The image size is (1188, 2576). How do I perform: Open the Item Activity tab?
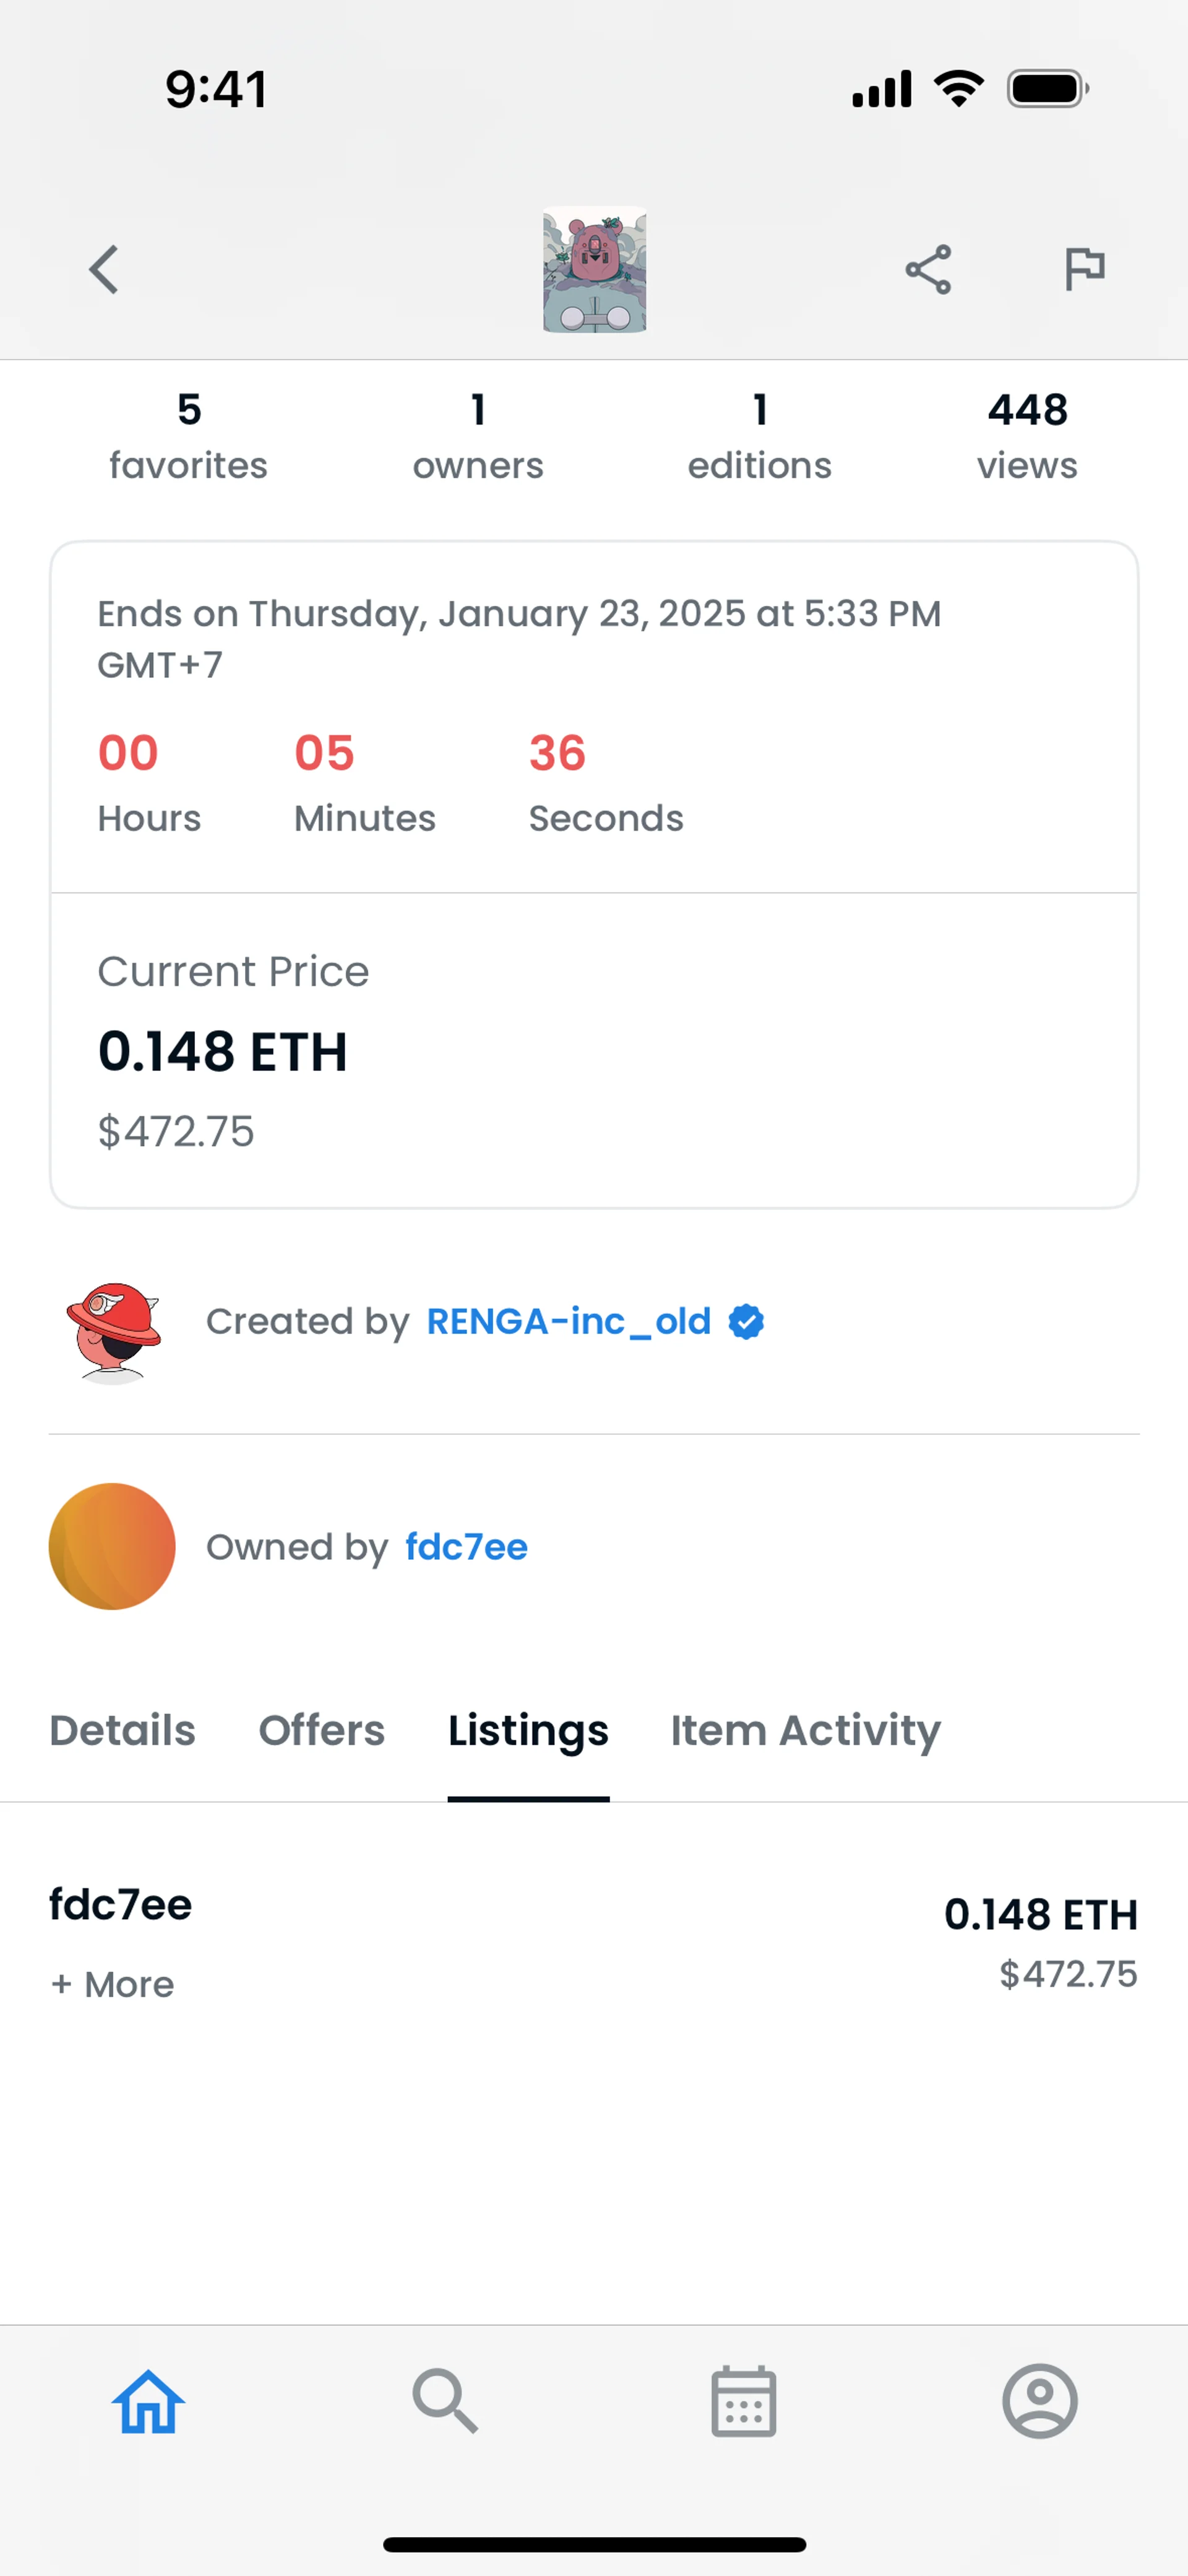[x=805, y=1730]
